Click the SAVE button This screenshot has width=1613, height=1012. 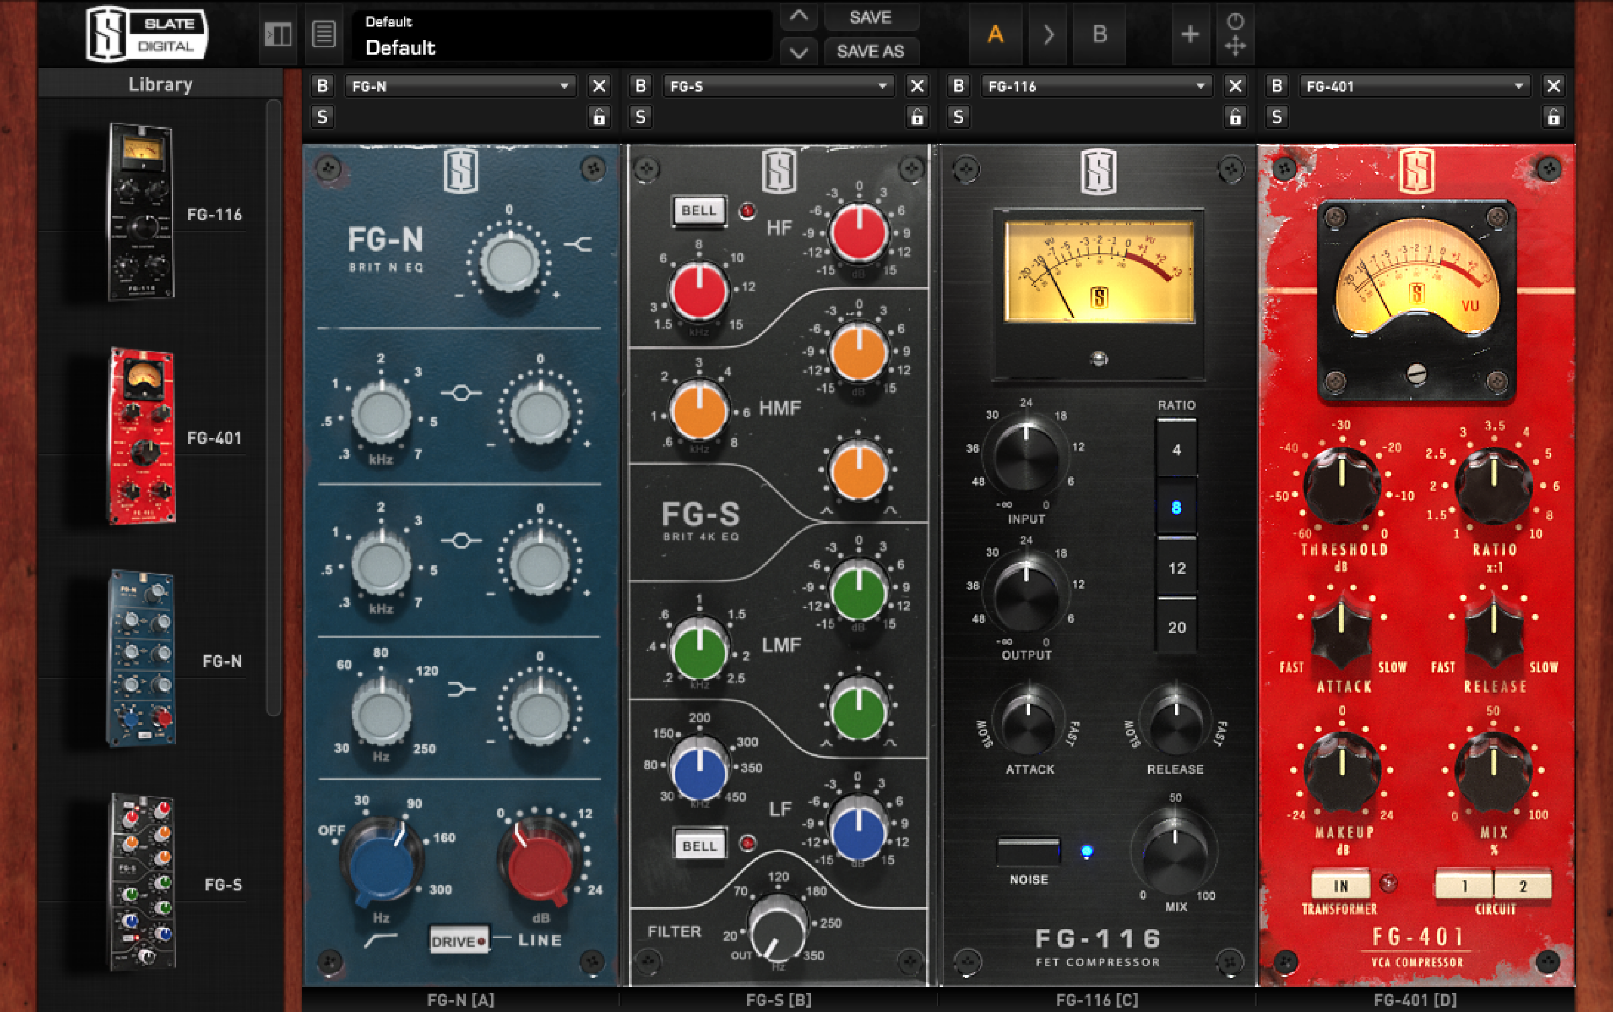(872, 17)
